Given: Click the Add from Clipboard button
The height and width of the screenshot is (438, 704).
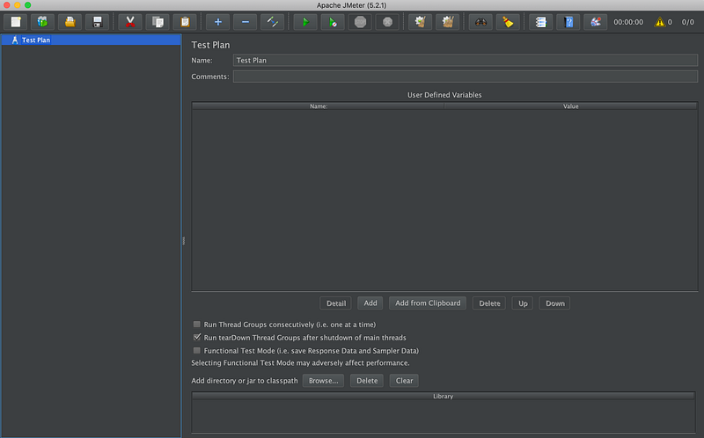Looking at the screenshot, I should coord(428,303).
